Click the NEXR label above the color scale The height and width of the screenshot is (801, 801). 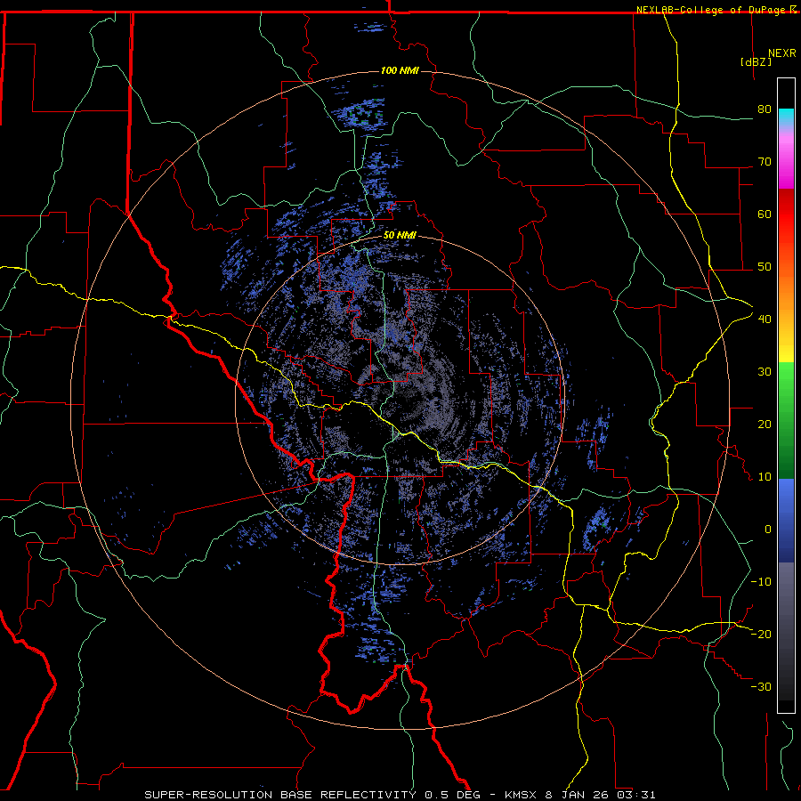click(781, 53)
